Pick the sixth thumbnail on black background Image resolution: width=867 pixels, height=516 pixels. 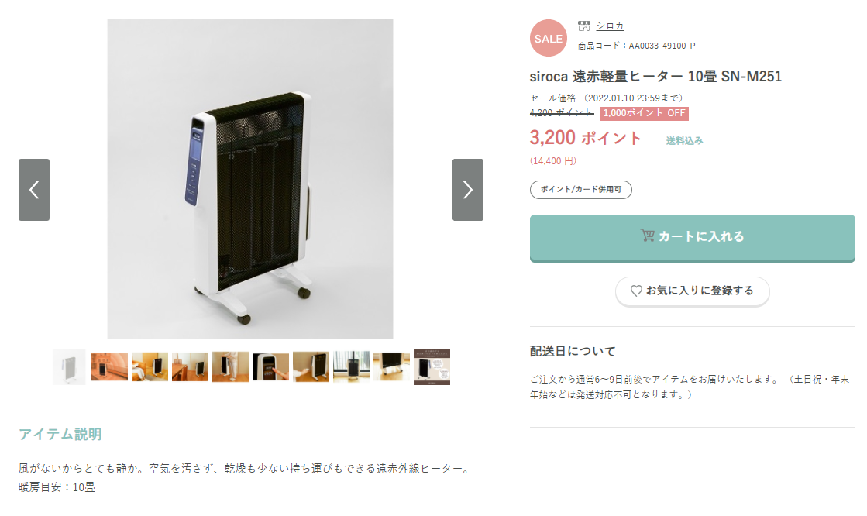tap(270, 366)
